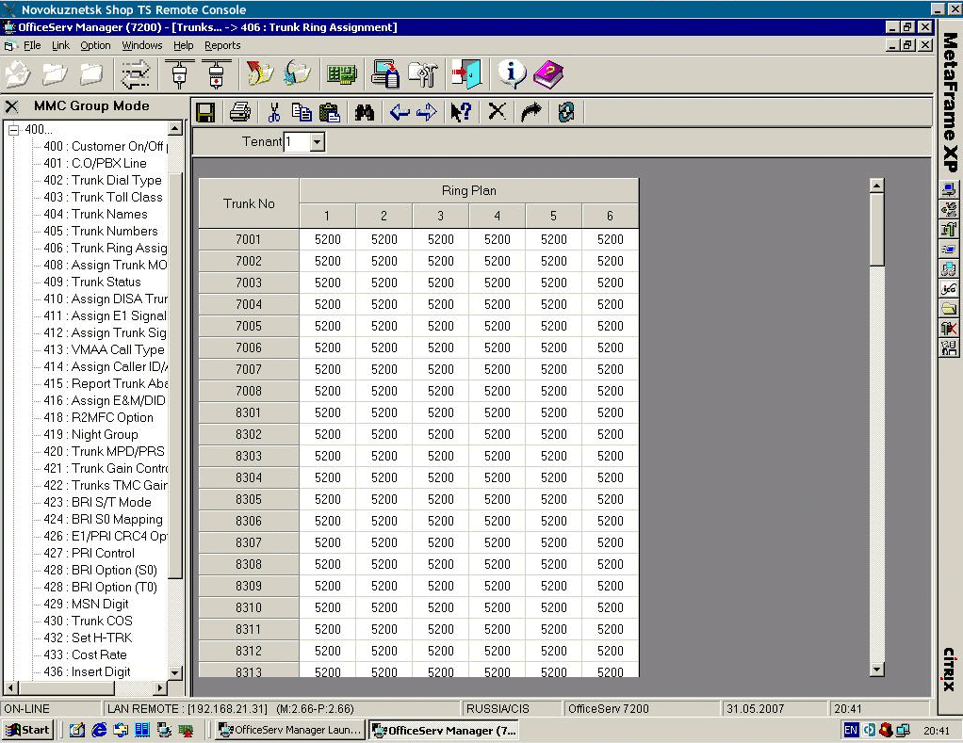Image resolution: width=963 pixels, height=743 pixels.
Task: Open the Option menu
Action: [95, 45]
